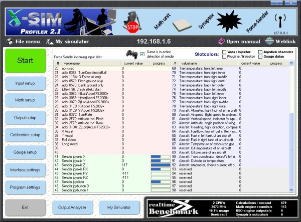Open Program settings
Image resolution: width=301 pixels, height=222 pixels.
[26, 187]
